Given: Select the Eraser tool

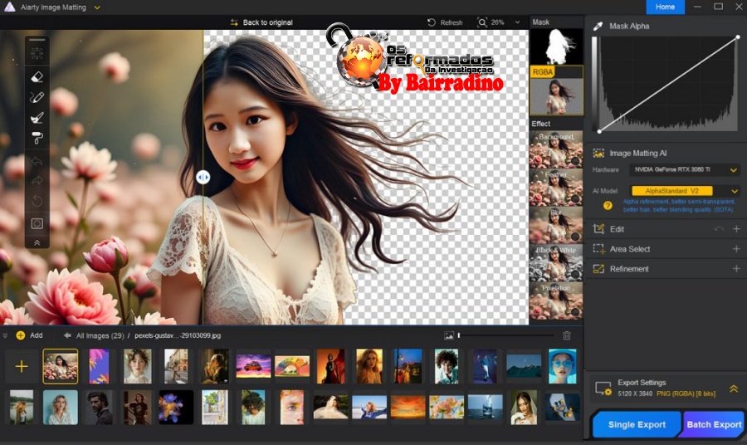Looking at the screenshot, I should click(37, 76).
